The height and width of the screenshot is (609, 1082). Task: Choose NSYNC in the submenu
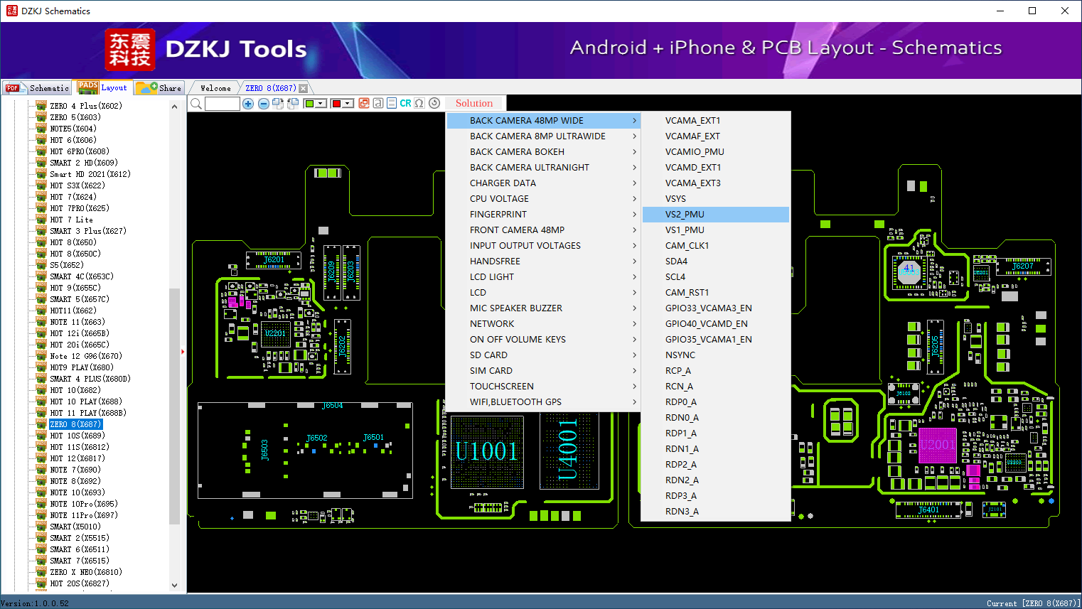[x=716, y=355]
